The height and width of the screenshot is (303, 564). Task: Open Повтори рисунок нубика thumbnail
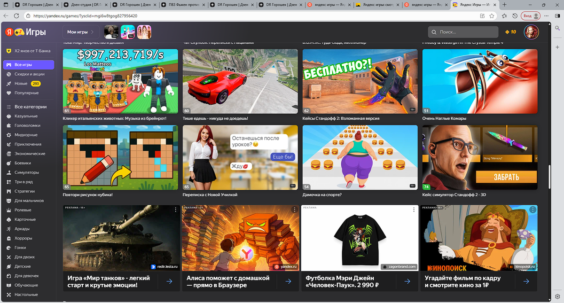coord(120,157)
